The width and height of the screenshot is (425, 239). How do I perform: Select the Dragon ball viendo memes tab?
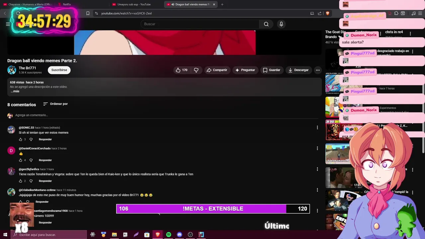coord(190,4)
